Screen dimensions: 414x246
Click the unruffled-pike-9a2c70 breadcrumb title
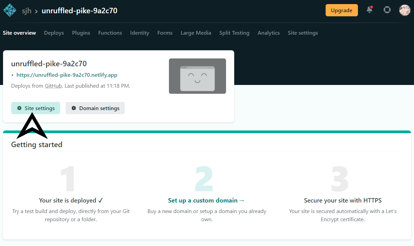[x=80, y=11]
